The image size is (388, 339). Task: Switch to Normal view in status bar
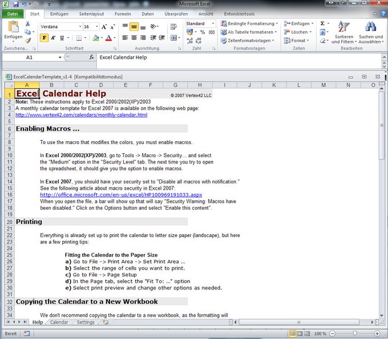click(293, 333)
